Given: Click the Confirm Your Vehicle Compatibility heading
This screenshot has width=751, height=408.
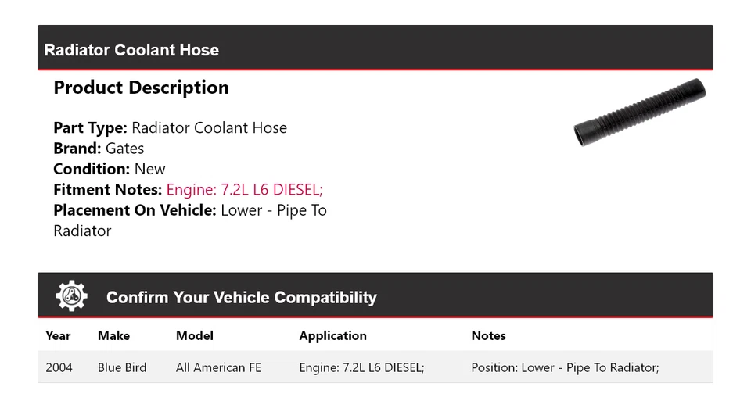Looking at the screenshot, I should [x=241, y=298].
